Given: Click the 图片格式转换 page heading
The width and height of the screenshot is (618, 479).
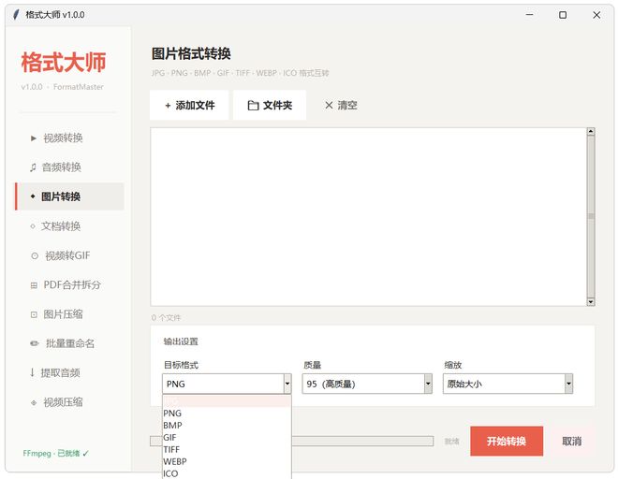Looking at the screenshot, I should 191,53.
